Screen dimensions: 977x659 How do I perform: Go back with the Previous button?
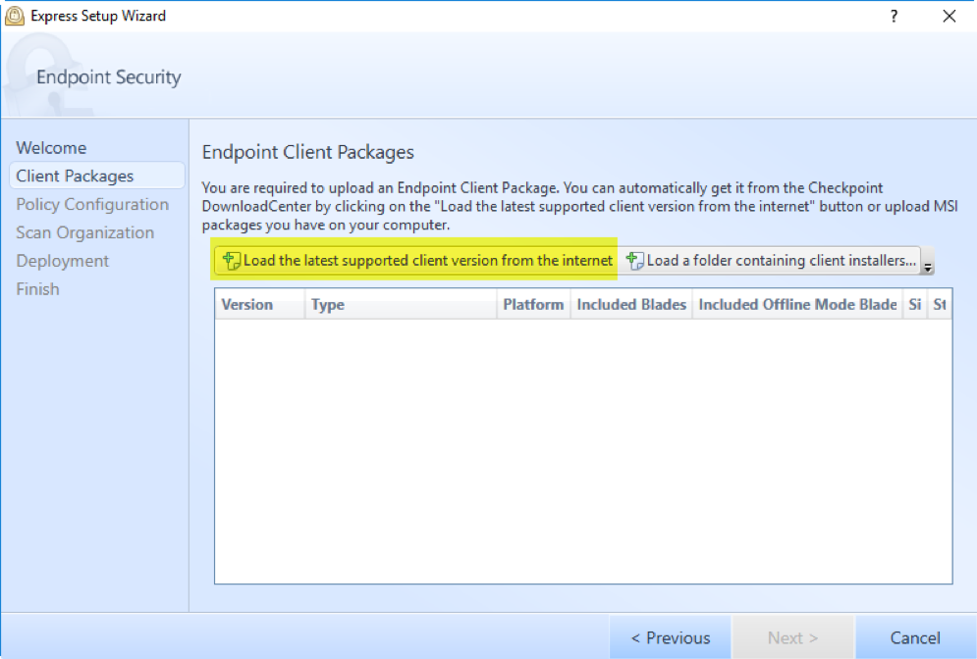[x=670, y=638]
